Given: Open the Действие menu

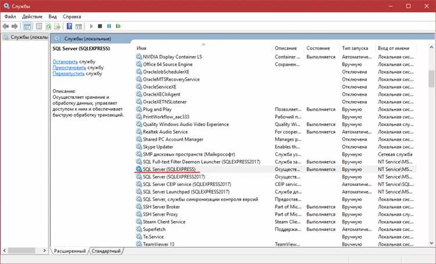Looking at the screenshot, I should 32,17.
